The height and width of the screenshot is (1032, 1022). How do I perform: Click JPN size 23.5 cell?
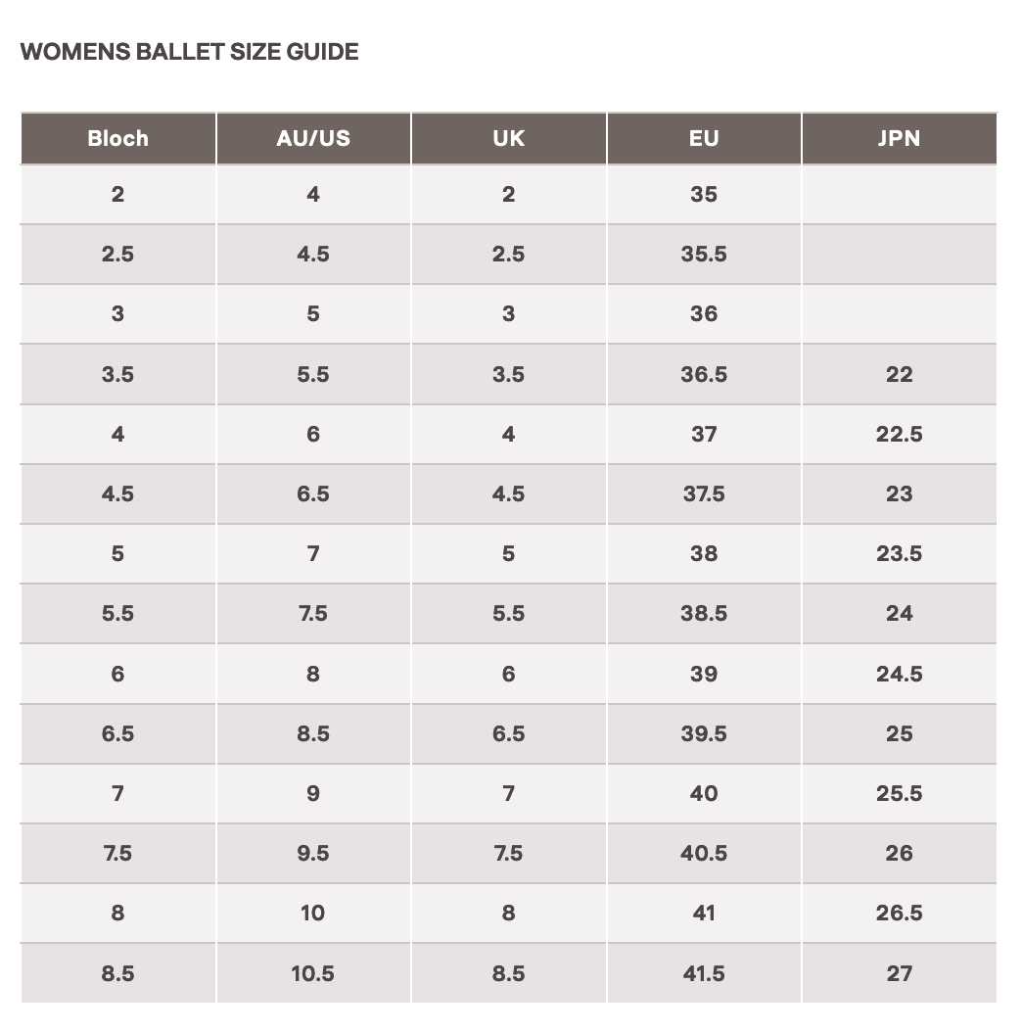click(x=899, y=553)
